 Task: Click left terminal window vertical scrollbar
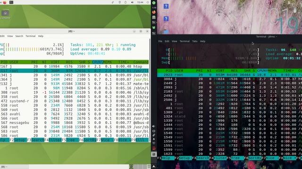point(150,90)
